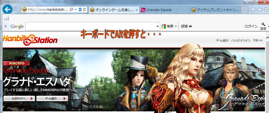Open browser Tools gear icon
This screenshot has width=269, height=113.
click(266, 10)
